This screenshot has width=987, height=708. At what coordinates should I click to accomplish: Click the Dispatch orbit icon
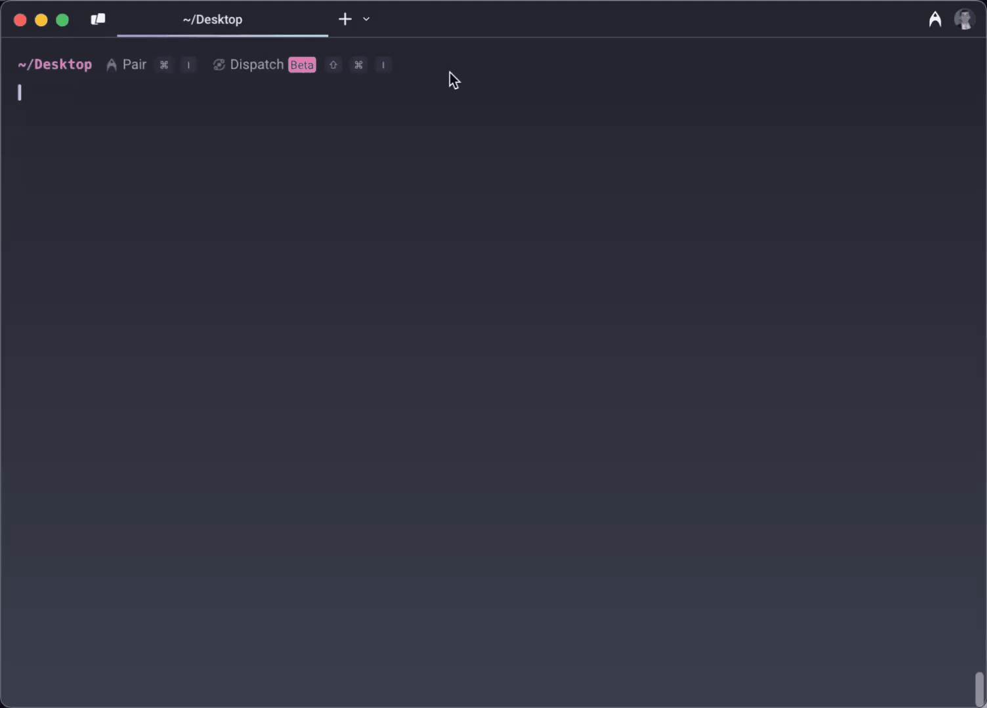219,64
